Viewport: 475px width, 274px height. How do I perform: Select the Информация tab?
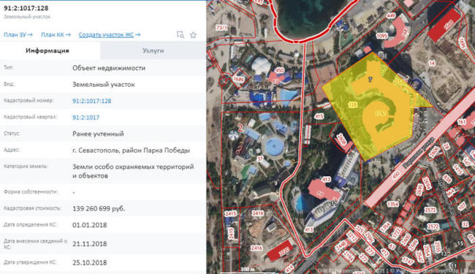47,50
